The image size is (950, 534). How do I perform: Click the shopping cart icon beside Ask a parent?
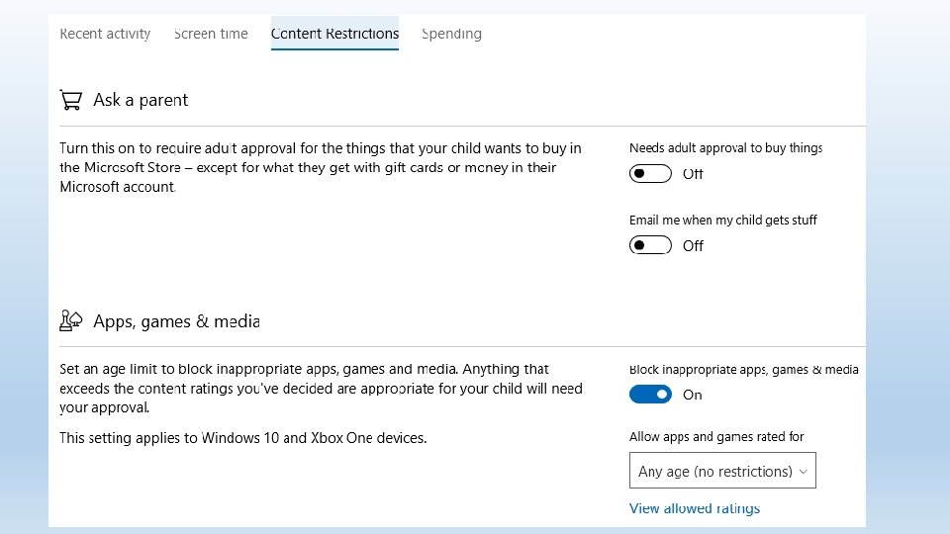pos(70,100)
